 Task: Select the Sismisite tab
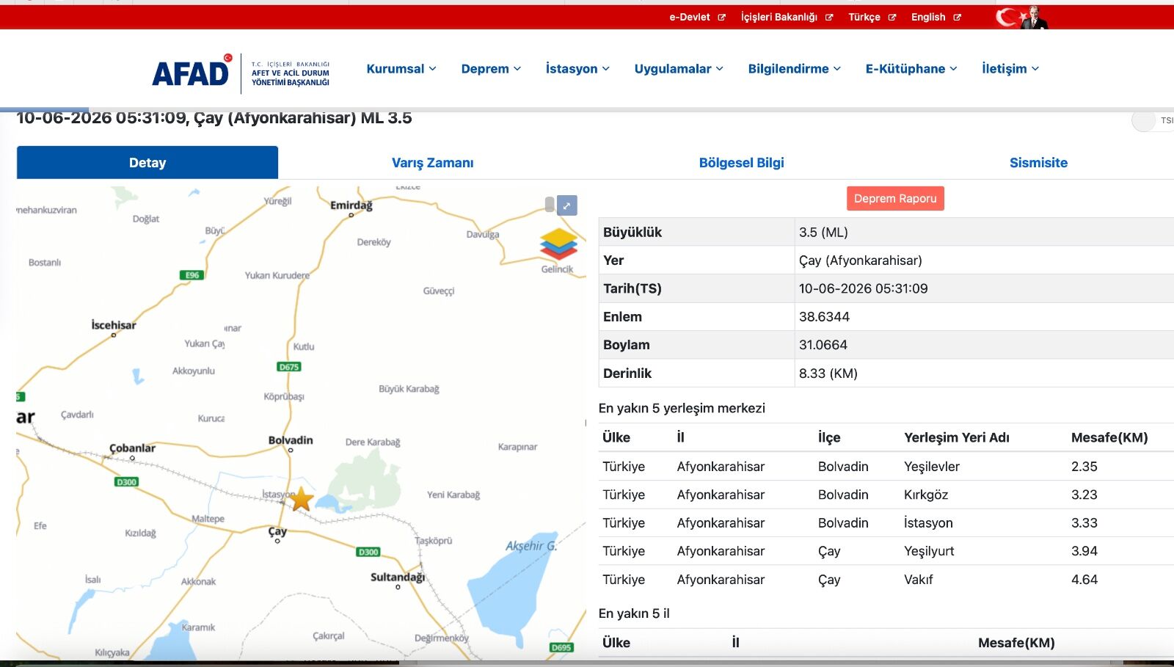click(x=1038, y=163)
